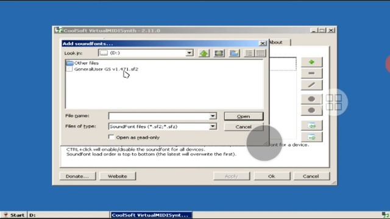The height and width of the screenshot is (219, 390).
Task: Click the minus remove soundfont button
Action: coord(311,73)
